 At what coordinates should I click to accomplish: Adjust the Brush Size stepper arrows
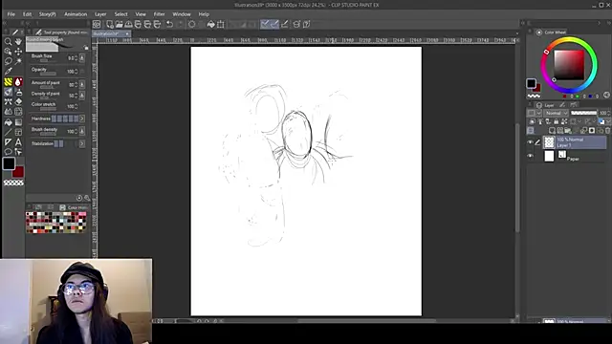click(x=76, y=58)
